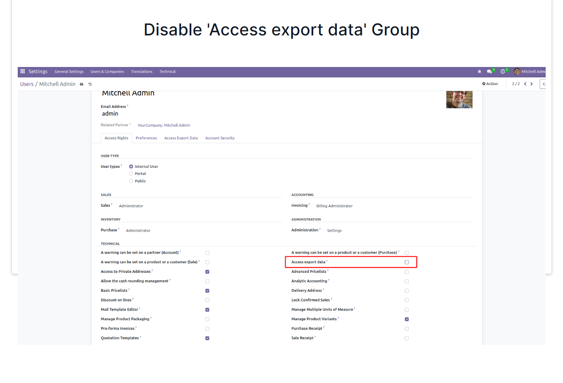Uncheck 'Manage Product Variants' checkbox
The image size is (563, 383).
[x=407, y=319]
